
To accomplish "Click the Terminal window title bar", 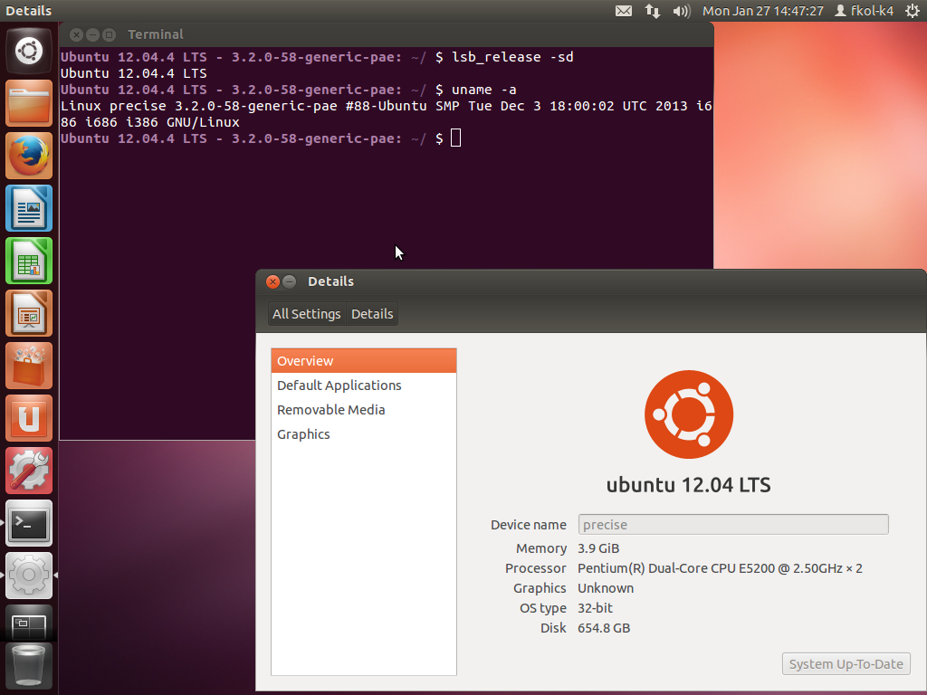I will [386, 34].
